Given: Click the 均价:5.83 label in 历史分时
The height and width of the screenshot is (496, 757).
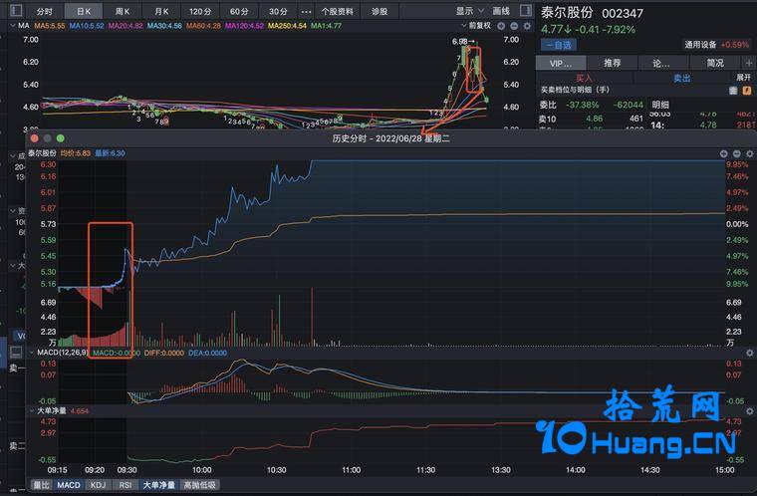Looking at the screenshot, I should tap(75, 153).
